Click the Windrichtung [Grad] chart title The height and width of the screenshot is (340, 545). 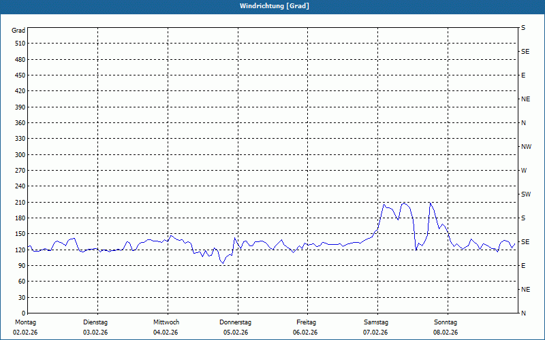pyautogui.click(x=275, y=6)
